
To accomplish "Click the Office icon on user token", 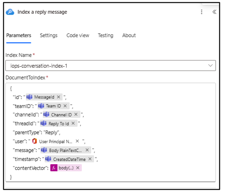I will 35,141.
